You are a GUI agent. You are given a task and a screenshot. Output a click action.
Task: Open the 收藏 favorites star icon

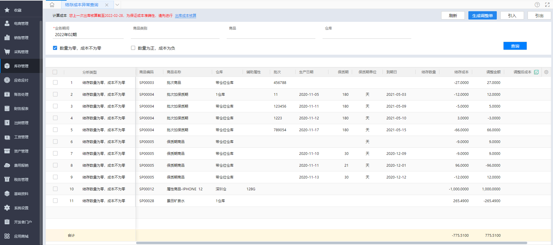click(x=7, y=10)
